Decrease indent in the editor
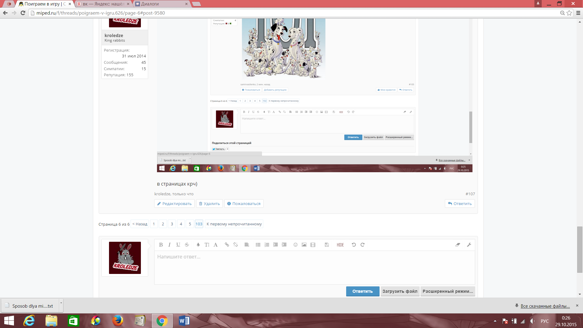 click(275, 245)
